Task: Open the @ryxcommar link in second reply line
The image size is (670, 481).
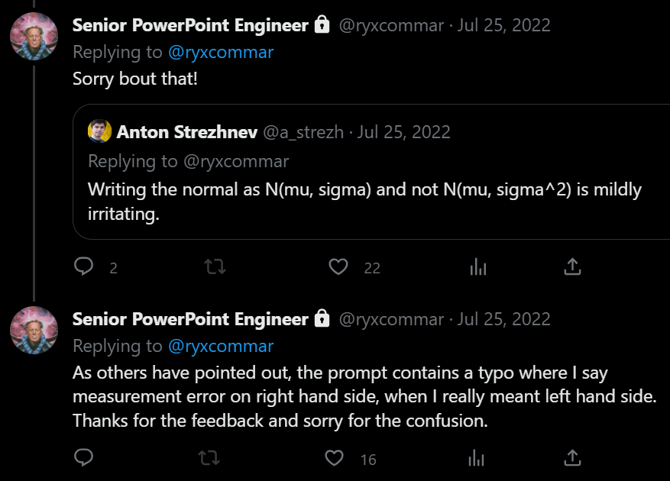Action: (221, 347)
